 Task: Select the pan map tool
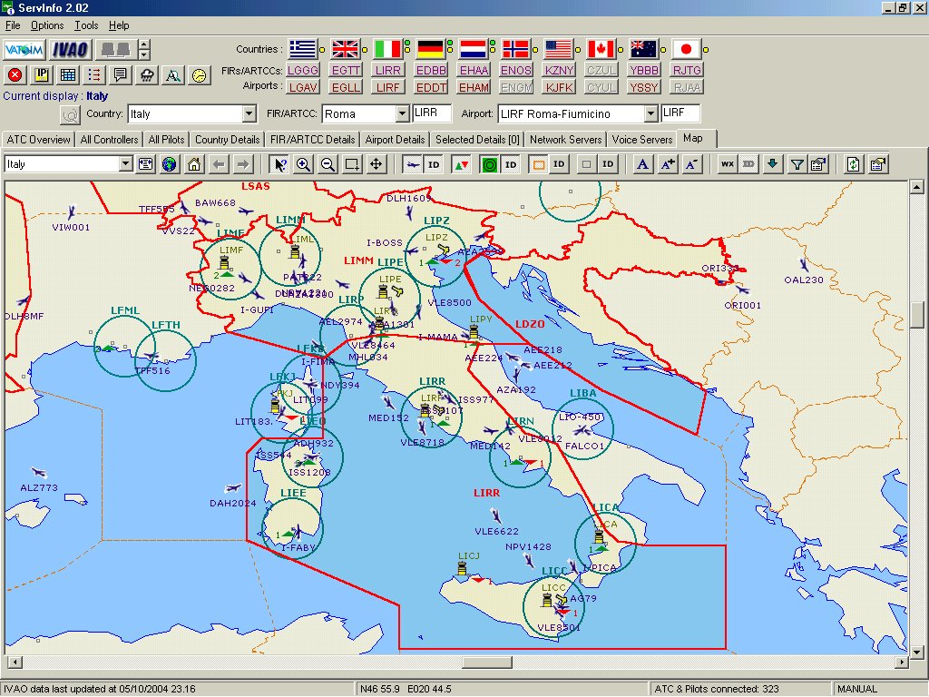[376, 164]
